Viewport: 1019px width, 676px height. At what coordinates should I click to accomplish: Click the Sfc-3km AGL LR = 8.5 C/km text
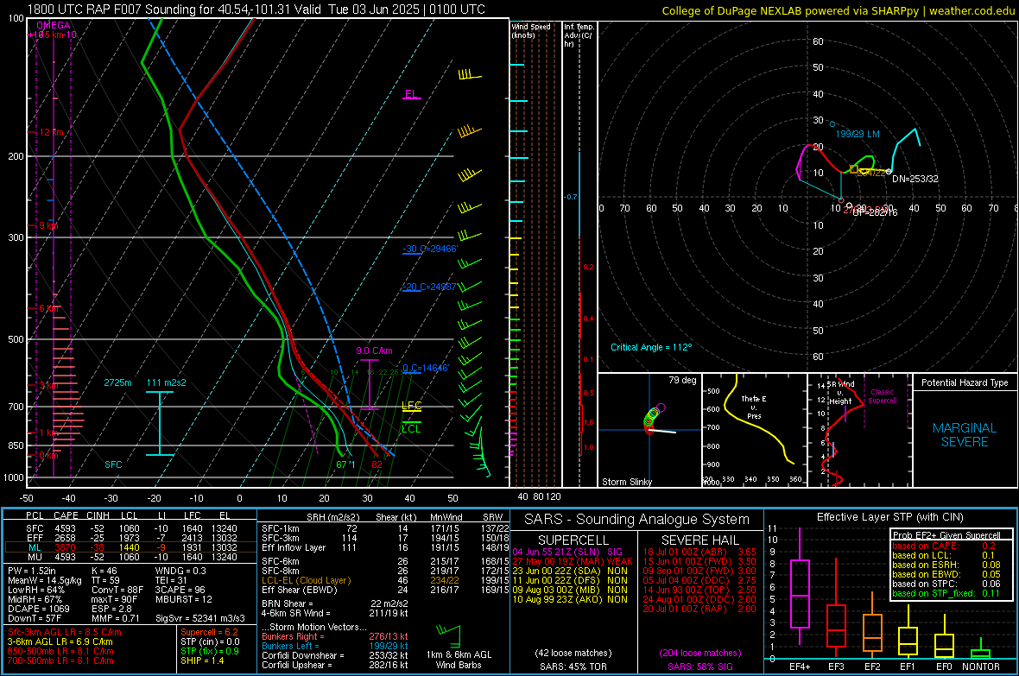[65, 633]
